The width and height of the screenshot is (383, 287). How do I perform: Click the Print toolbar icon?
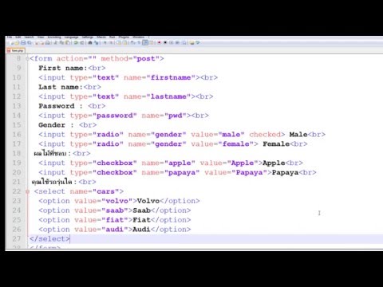[47, 42]
